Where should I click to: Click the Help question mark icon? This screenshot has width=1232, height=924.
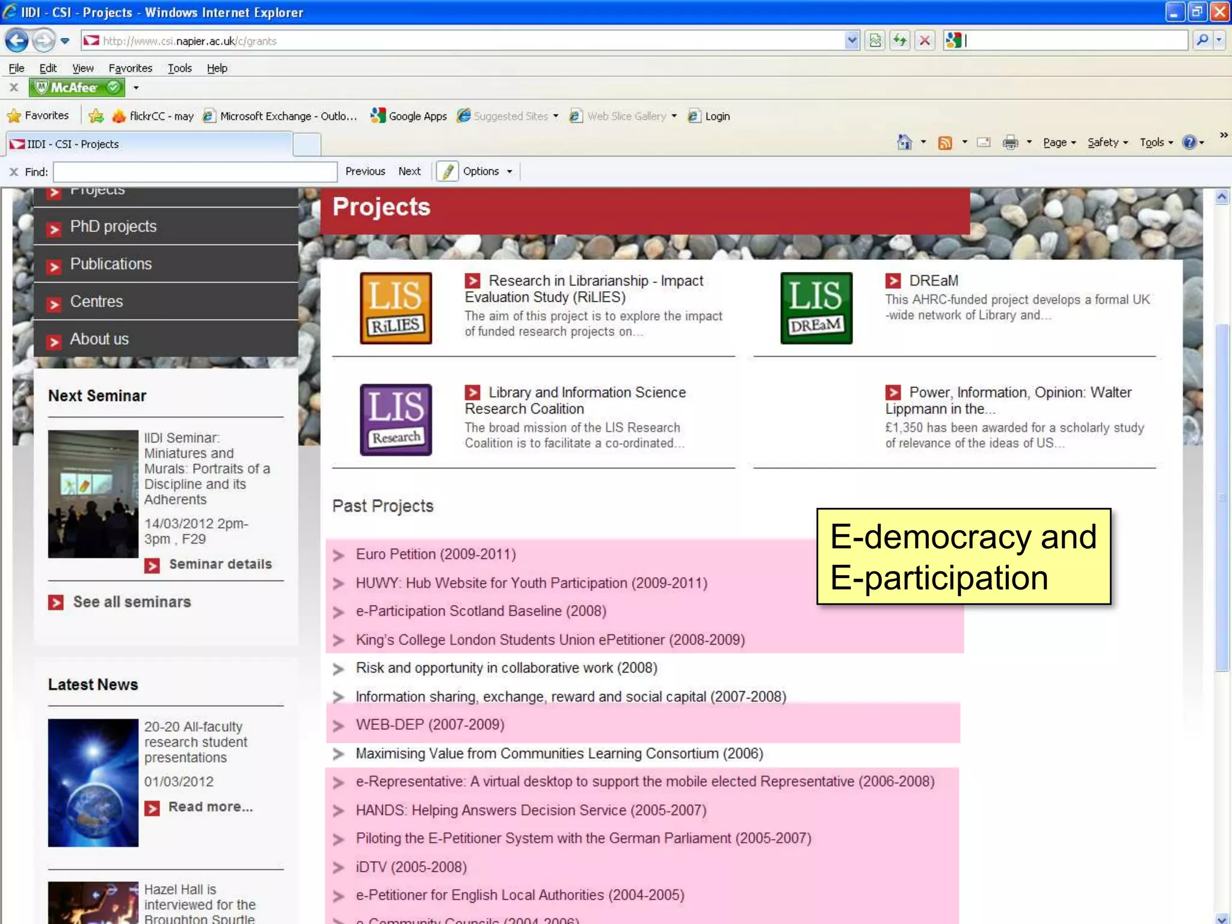(x=1189, y=143)
